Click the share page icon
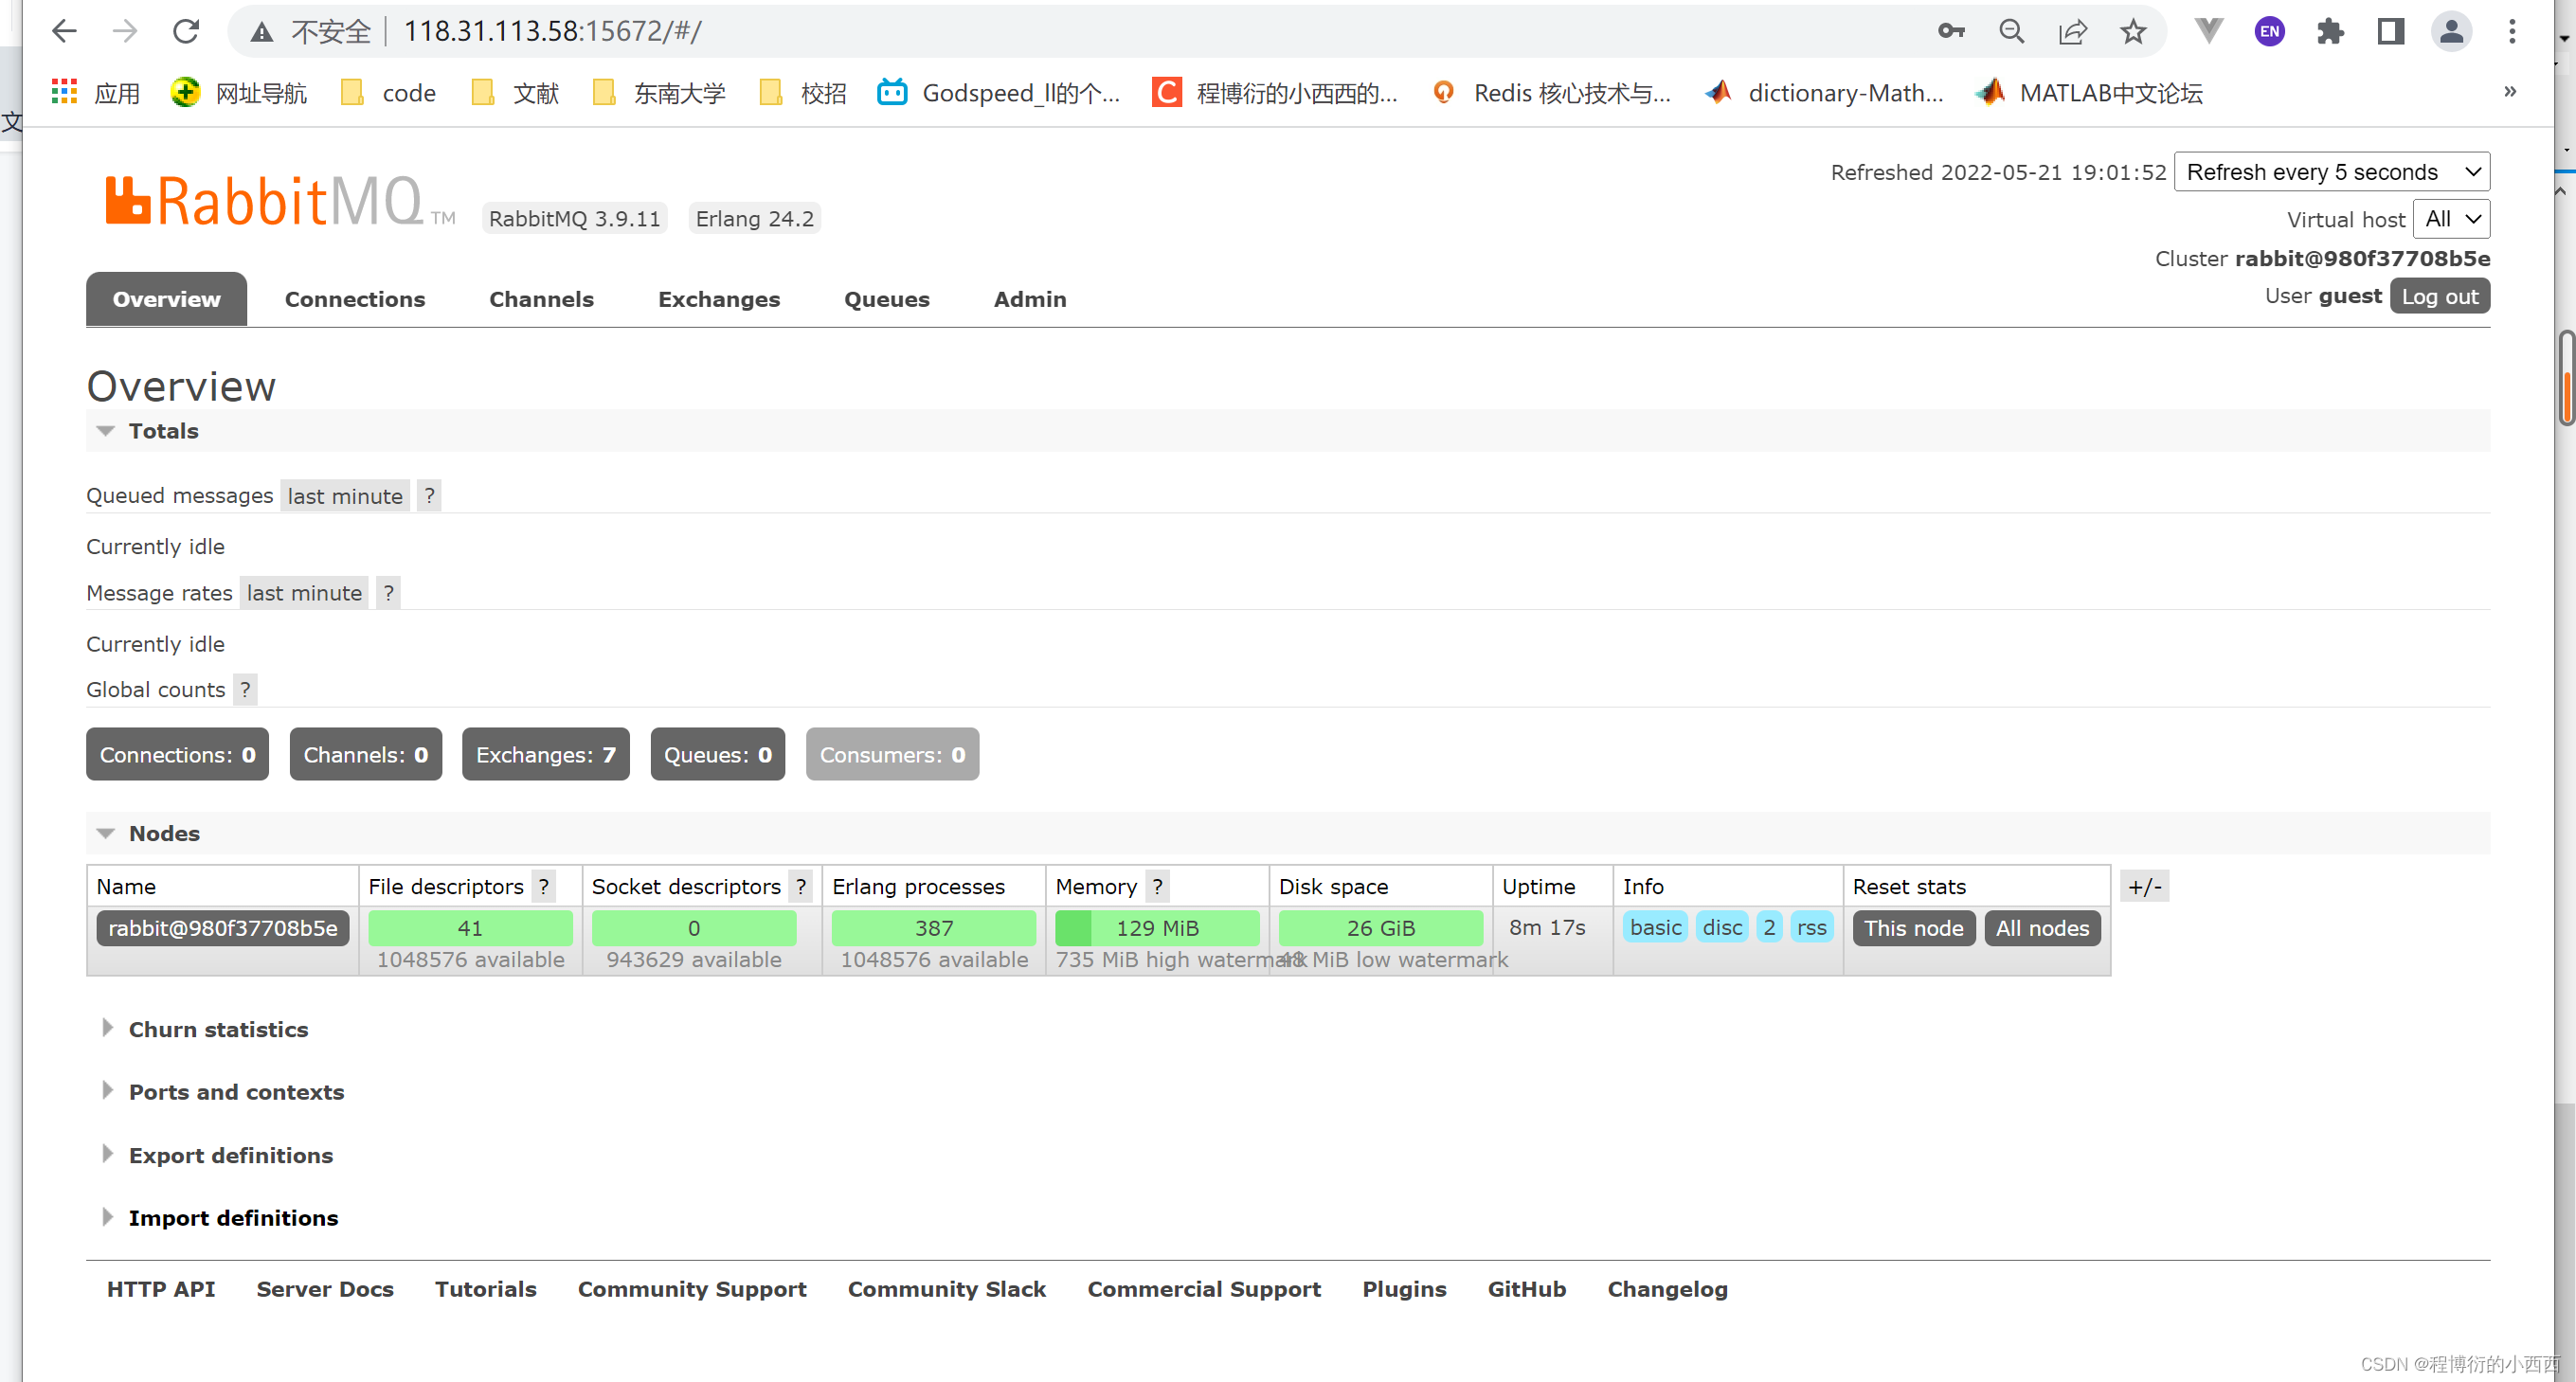Viewport: 2576px width, 1382px height. pyautogui.click(x=2072, y=32)
